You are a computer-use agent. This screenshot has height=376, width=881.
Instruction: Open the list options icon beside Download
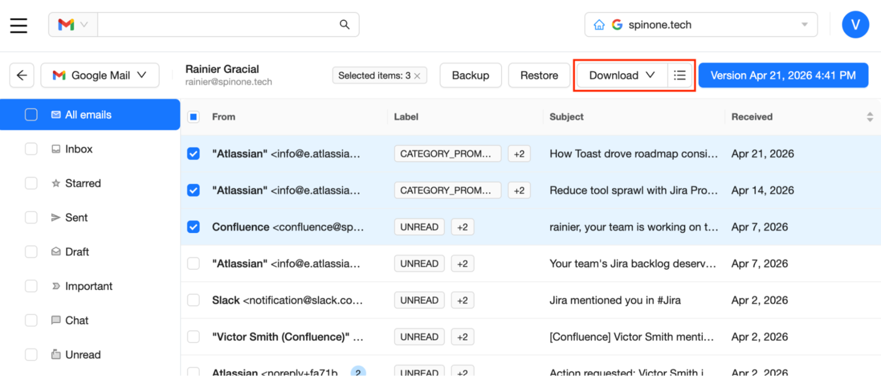[x=680, y=76]
